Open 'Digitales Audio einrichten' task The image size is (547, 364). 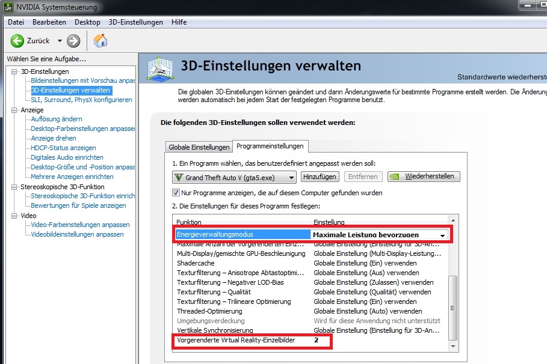[x=67, y=157]
